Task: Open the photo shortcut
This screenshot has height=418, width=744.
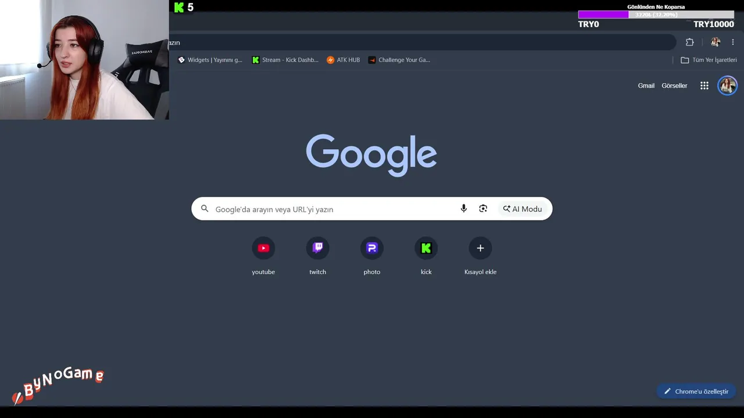Action: [372, 255]
